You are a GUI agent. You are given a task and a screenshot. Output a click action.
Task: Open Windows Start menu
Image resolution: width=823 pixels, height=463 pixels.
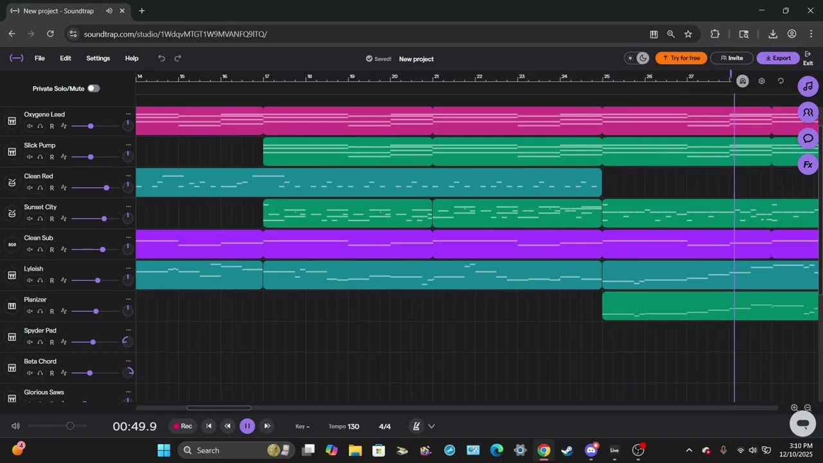(x=164, y=450)
